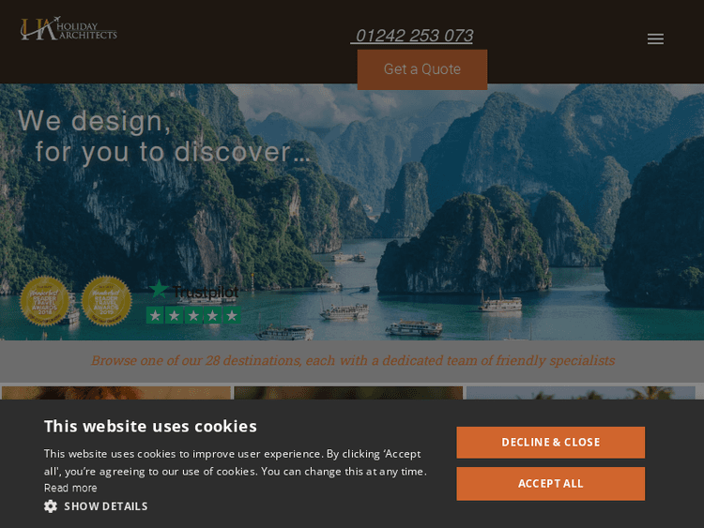Expand the cookie Show Details section
This screenshot has height=528, width=704.
coord(96,506)
